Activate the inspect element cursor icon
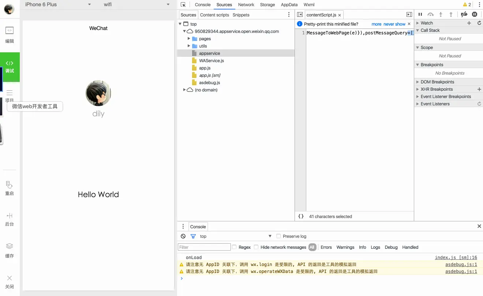483x296 pixels. coord(183,5)
